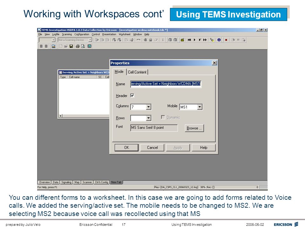
Task: Open the Columns dropdown showing 7
Action: [x=148, y=107]
